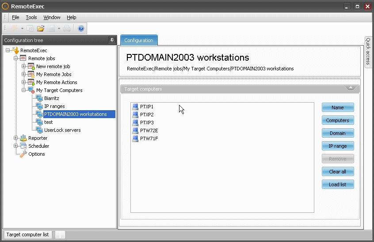
Task: Click the UserLock servers group icon
Action: point(39,130)
